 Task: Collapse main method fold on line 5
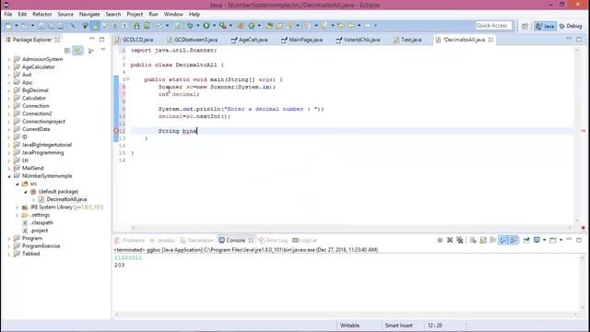(128, 79)
